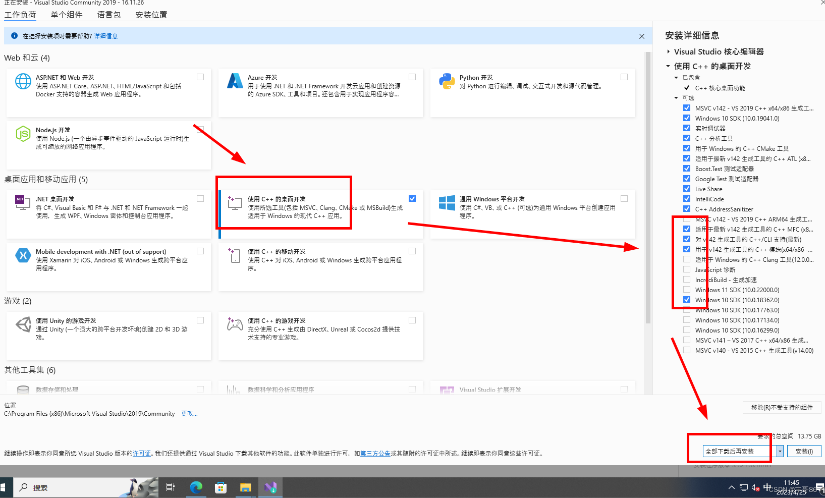The image size is (825, 498).
Task: Click the install path C:\Program Files (x86) text
Action: (89, 414)
